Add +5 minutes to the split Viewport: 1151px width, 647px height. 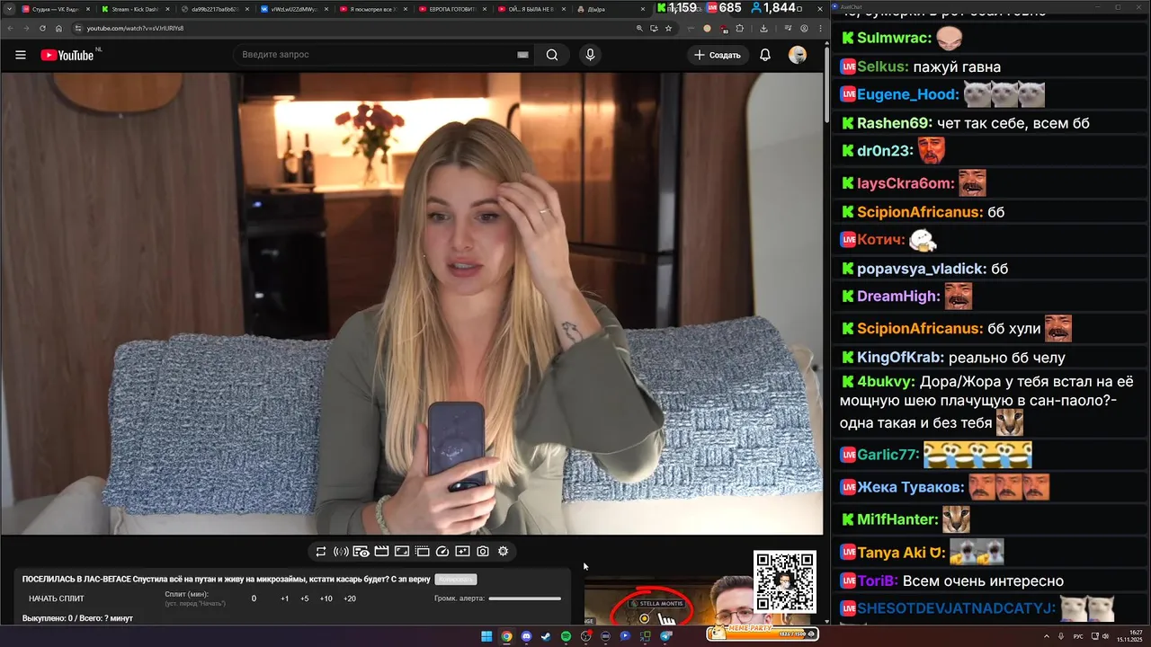[305, 598]
